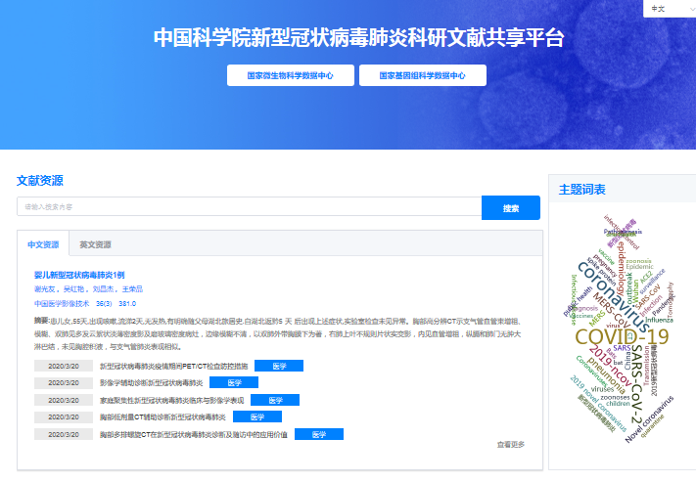Click the literature search input field

(x=249, y=207)
